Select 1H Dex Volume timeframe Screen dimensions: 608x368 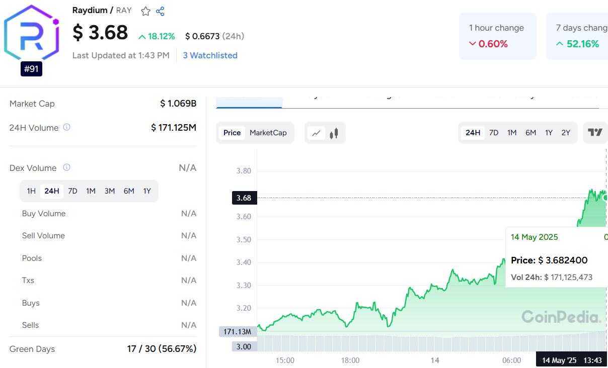pyautogui.click(x=31, y=191)
